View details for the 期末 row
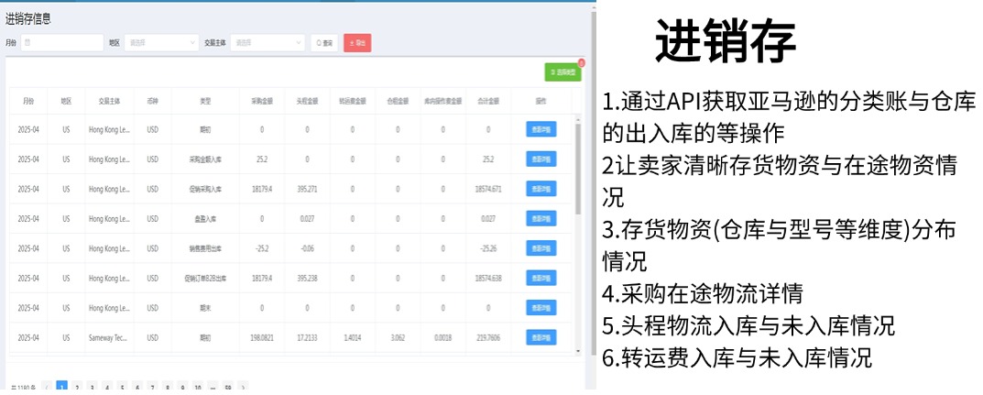 click(x=541, y=308)
